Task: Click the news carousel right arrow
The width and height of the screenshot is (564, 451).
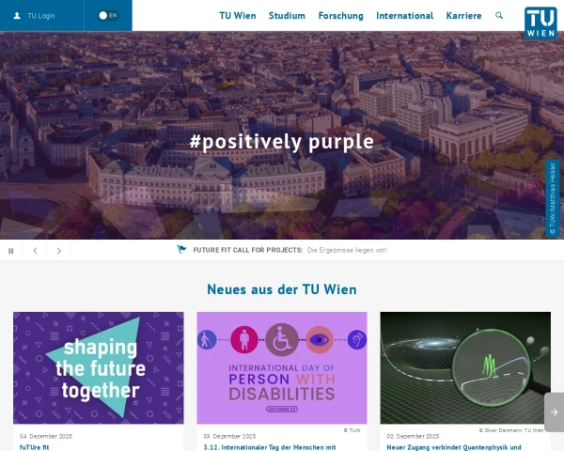Action: point(554,412)
